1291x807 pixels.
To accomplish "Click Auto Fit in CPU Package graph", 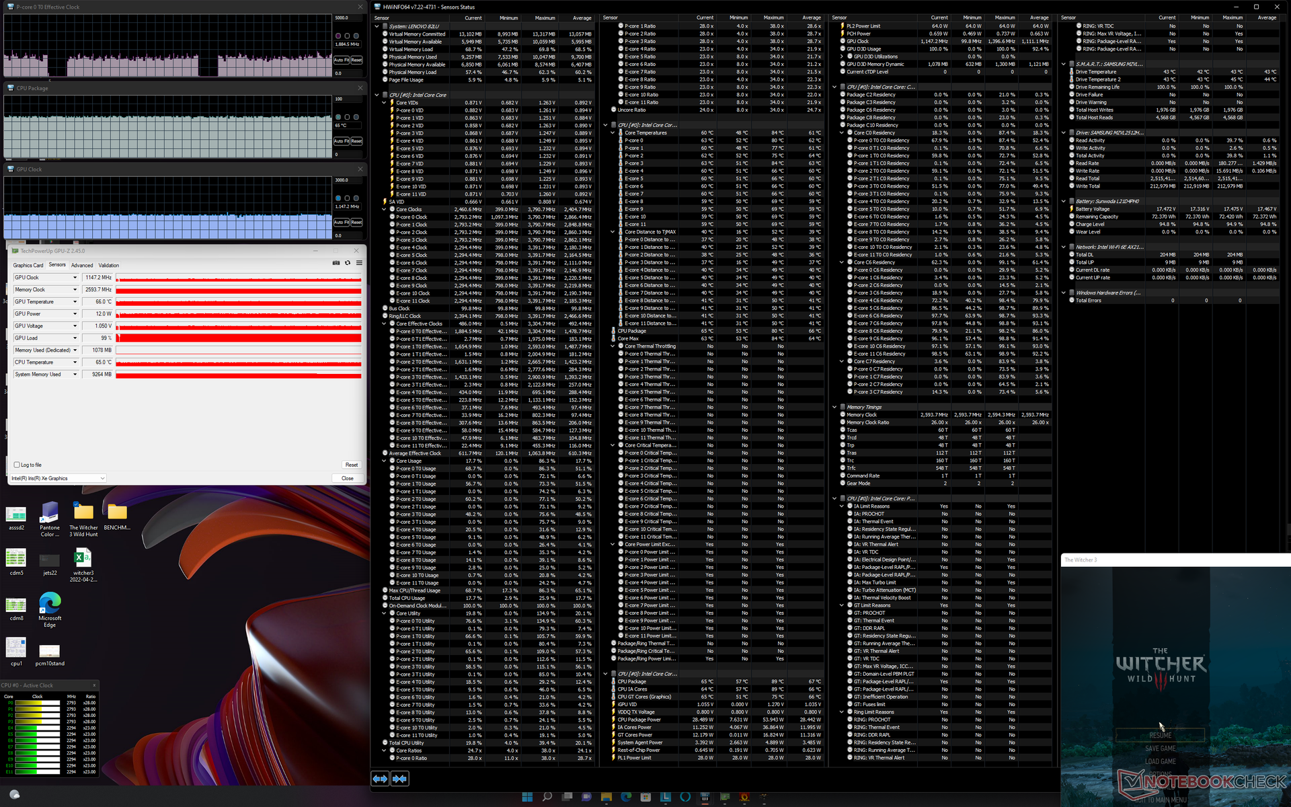I will pyautogui.click(x=341, y=141).
